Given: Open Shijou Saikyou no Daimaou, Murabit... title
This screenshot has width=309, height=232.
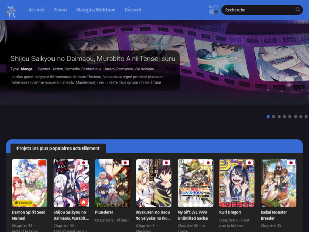Looking at the screenshot, I should click(71, 215).
